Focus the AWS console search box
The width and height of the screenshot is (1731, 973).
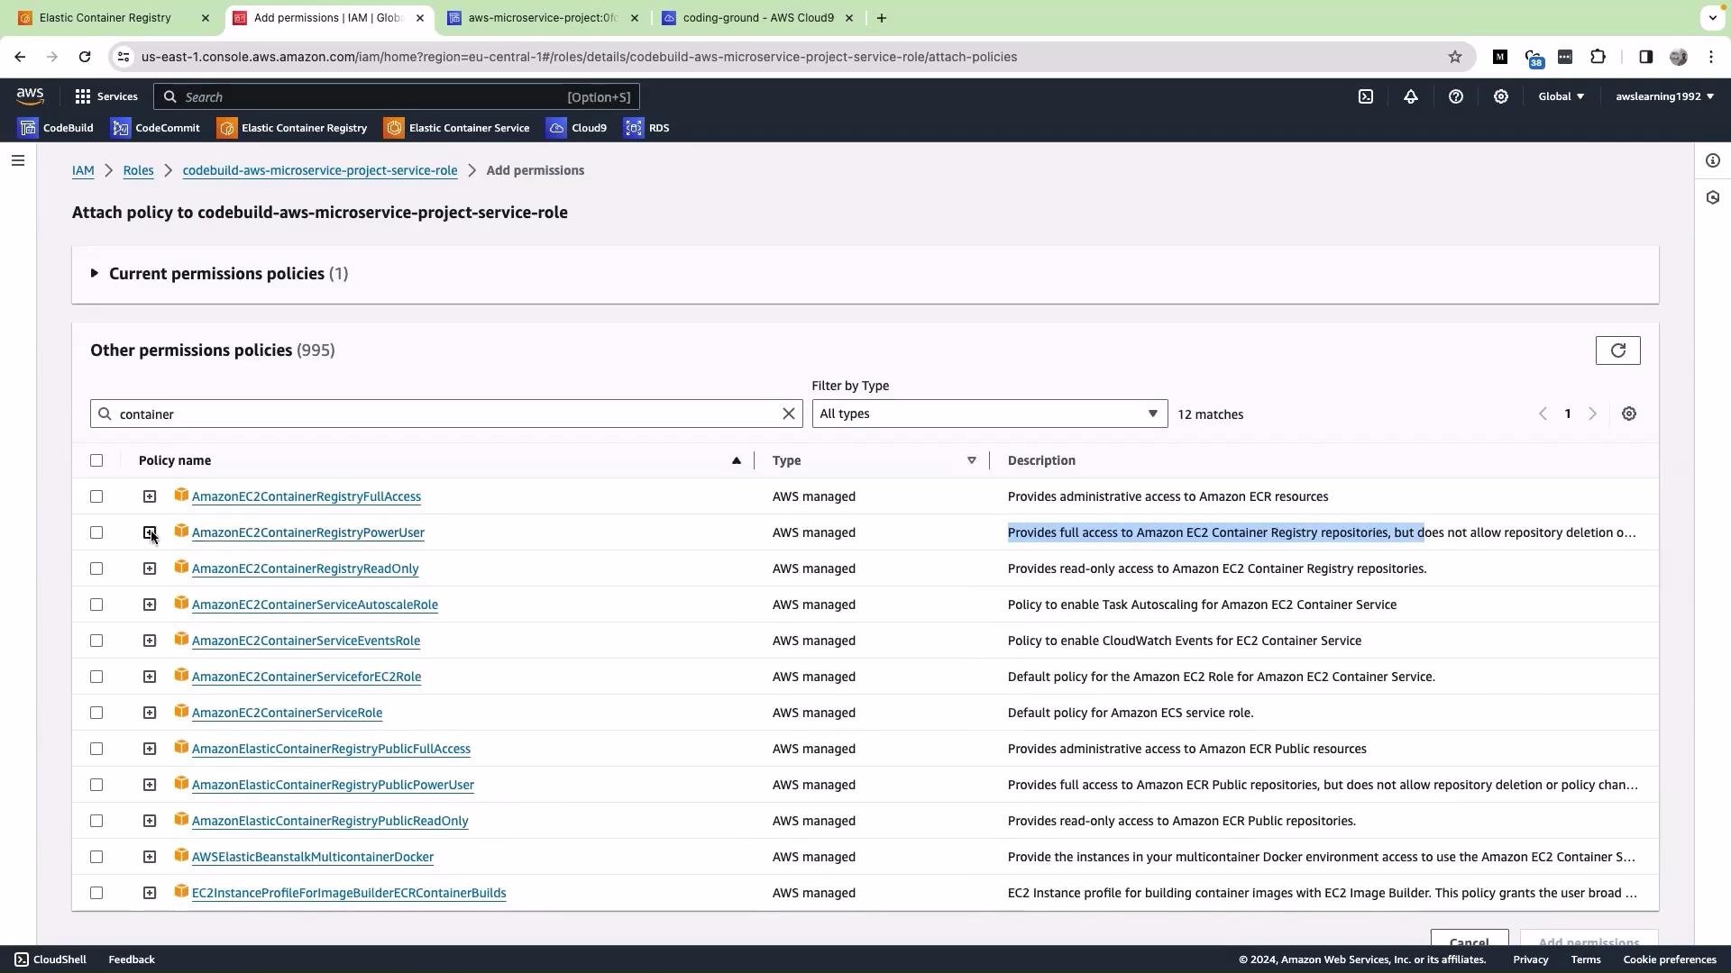tap(397, 96)
